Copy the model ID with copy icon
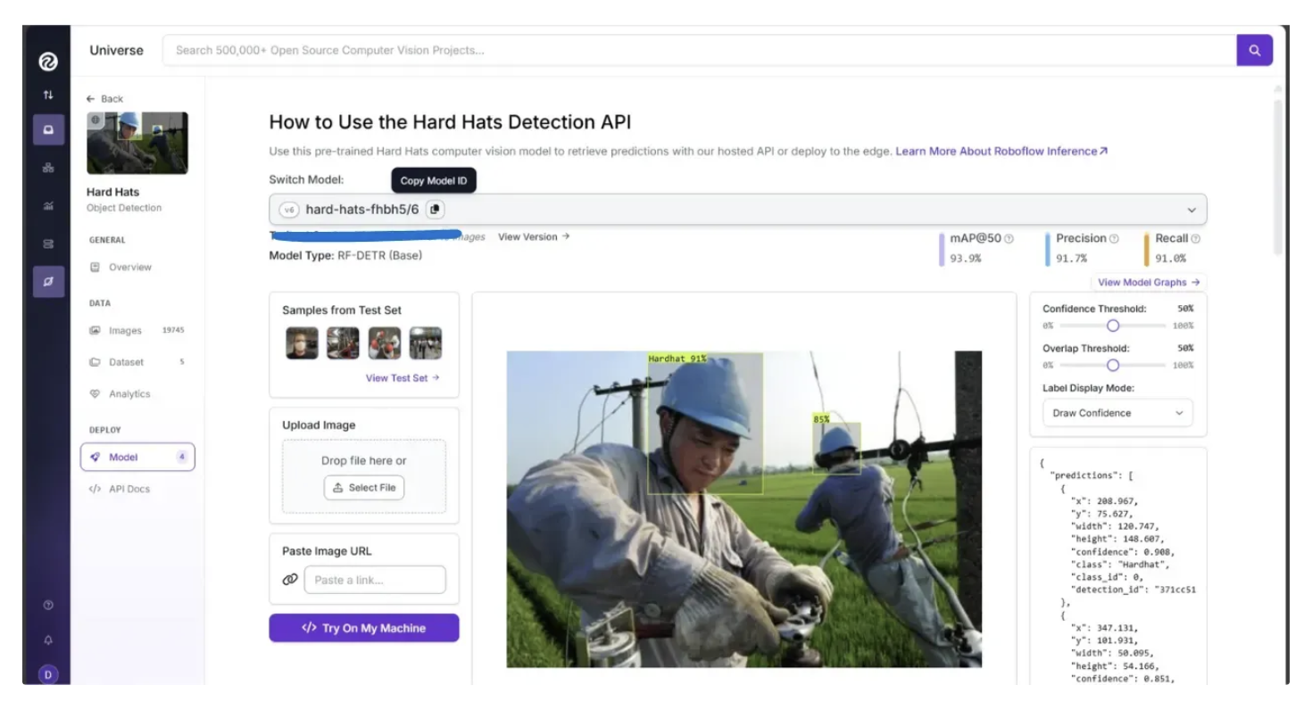 [435, 209]
